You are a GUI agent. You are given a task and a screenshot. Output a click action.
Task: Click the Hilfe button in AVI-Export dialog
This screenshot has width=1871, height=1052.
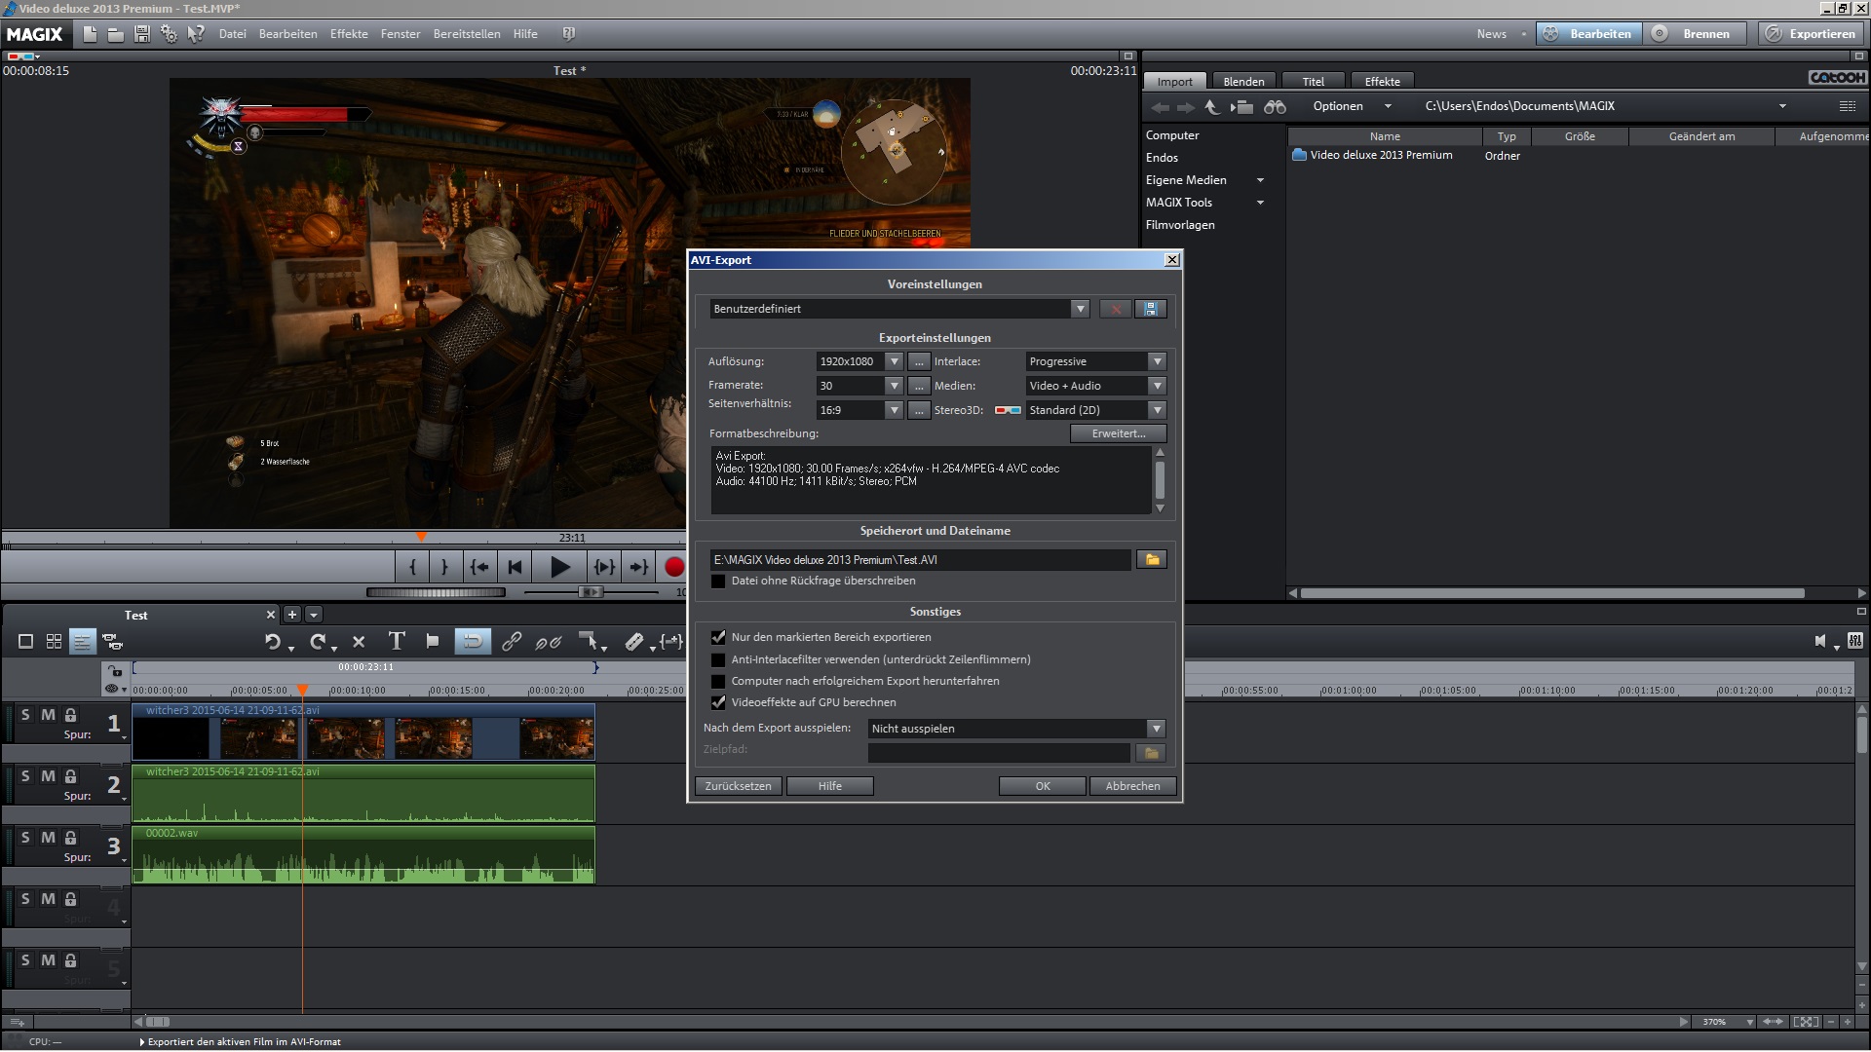pyautogui.click(x=829, y=786)
